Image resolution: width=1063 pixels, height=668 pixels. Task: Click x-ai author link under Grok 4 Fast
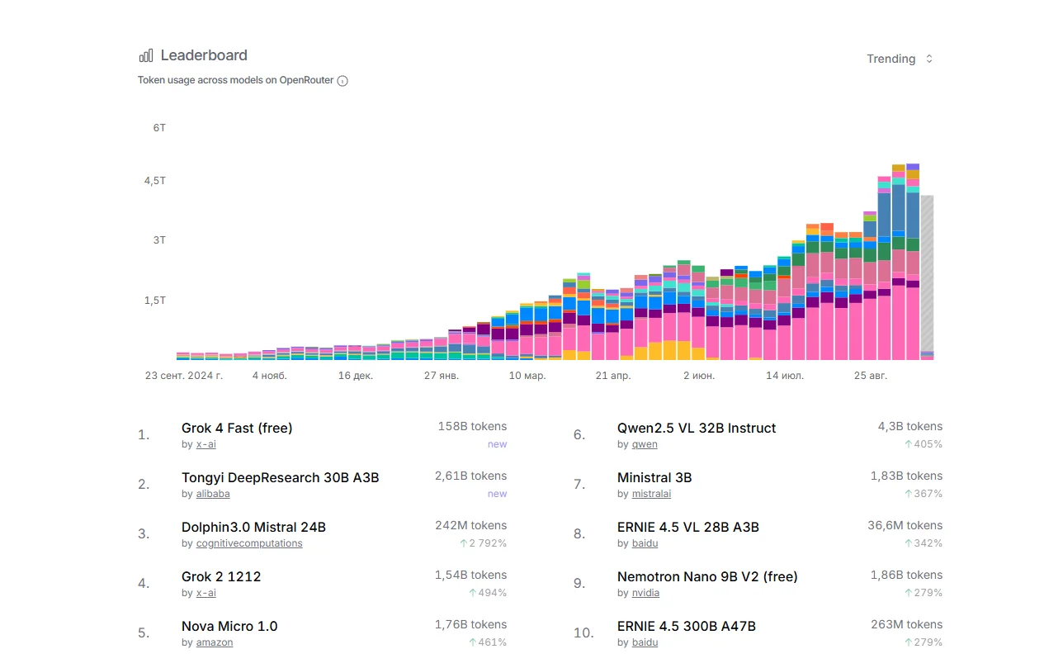click(x=206, y=444)
